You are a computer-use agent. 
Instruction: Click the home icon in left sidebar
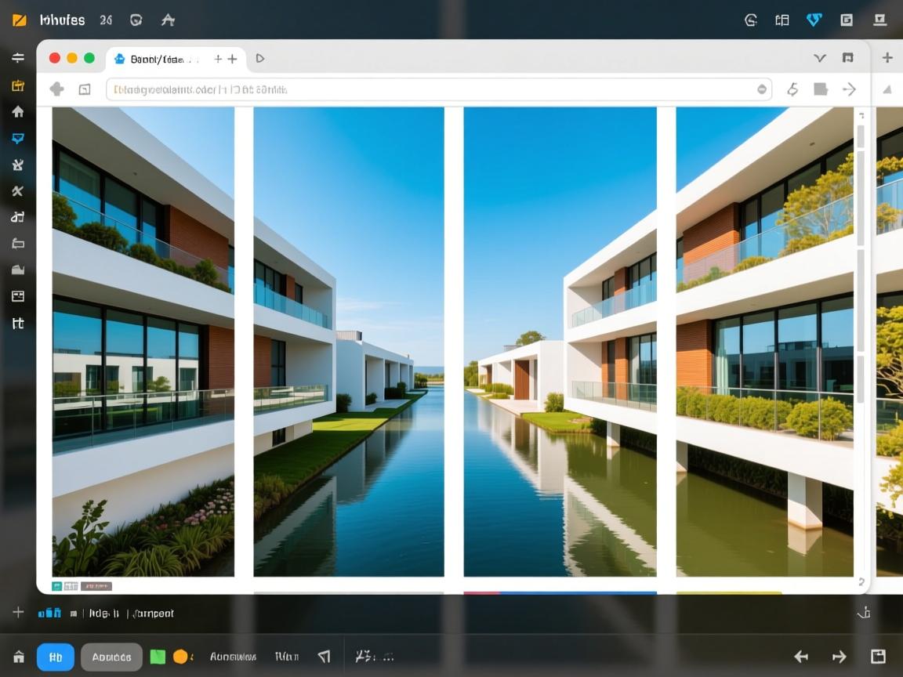[x=17, y=112]
